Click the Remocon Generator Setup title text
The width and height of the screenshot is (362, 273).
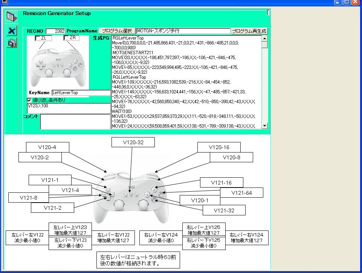click(57, 14)
